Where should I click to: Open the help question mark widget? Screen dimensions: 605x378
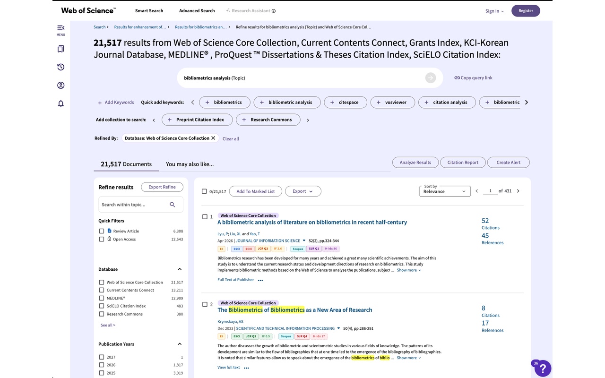pyautogui.click(x=543, y=369)
